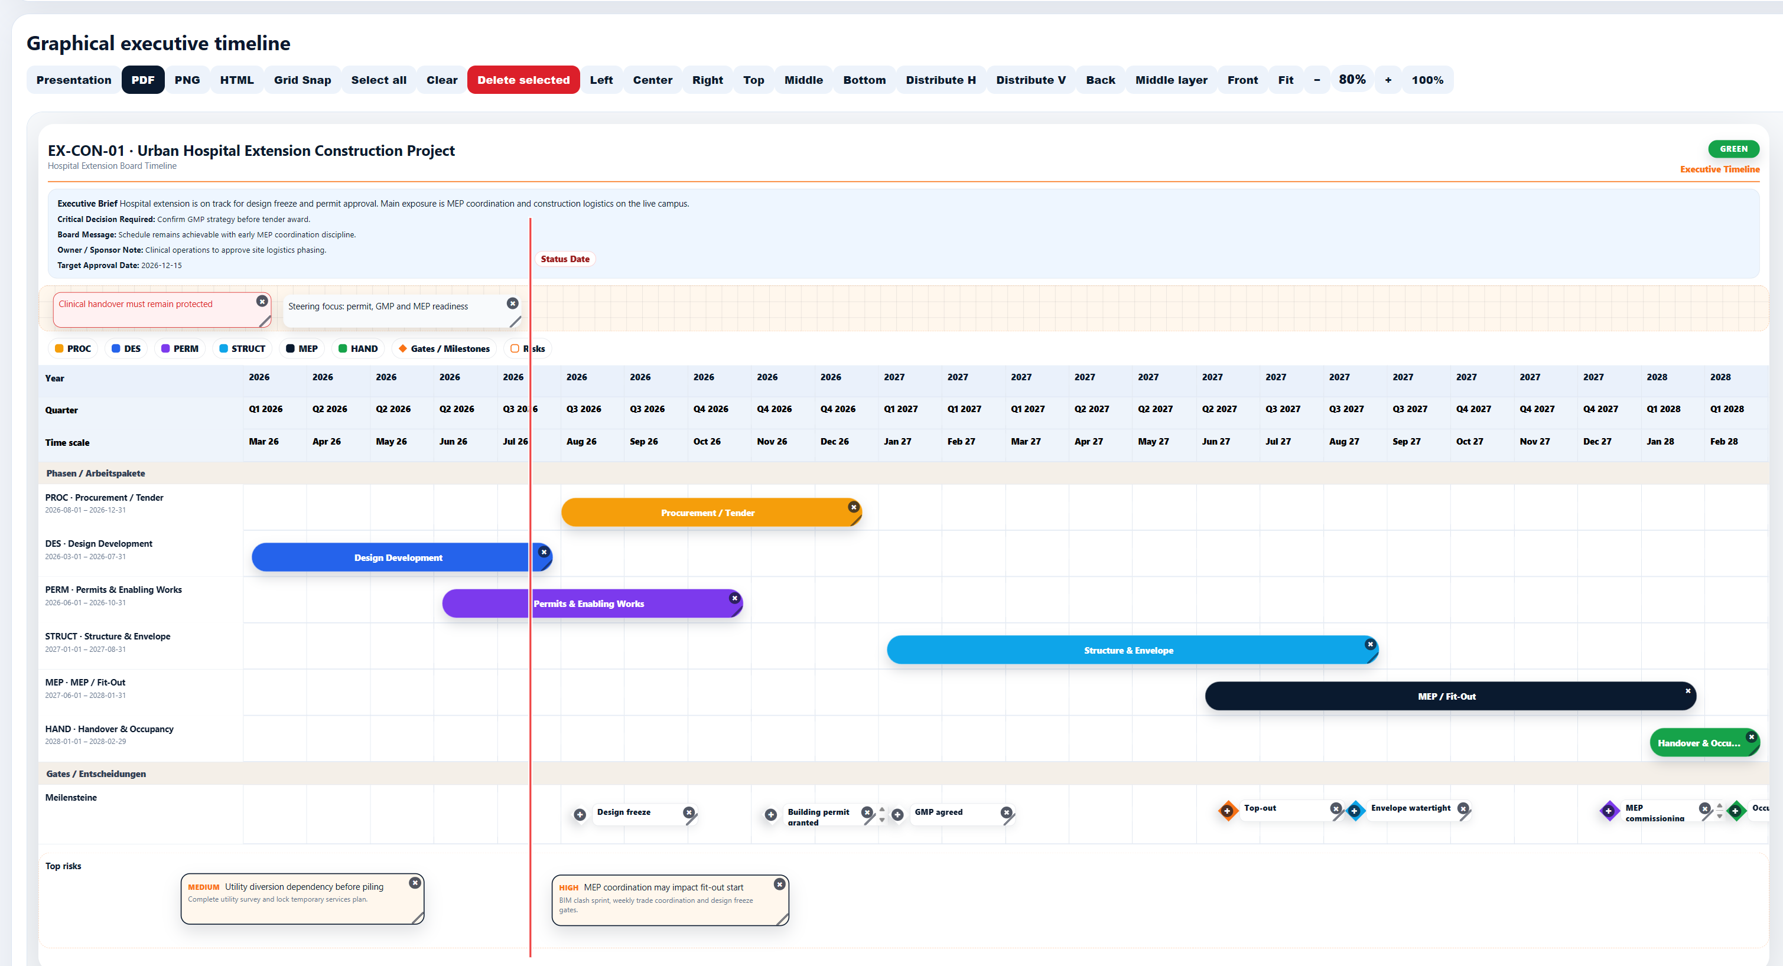This screenshot has width=1783, height=966.
Task: Toggle the STRUCT legend filter
Action: pyautogui.click(x=242, y=349)
